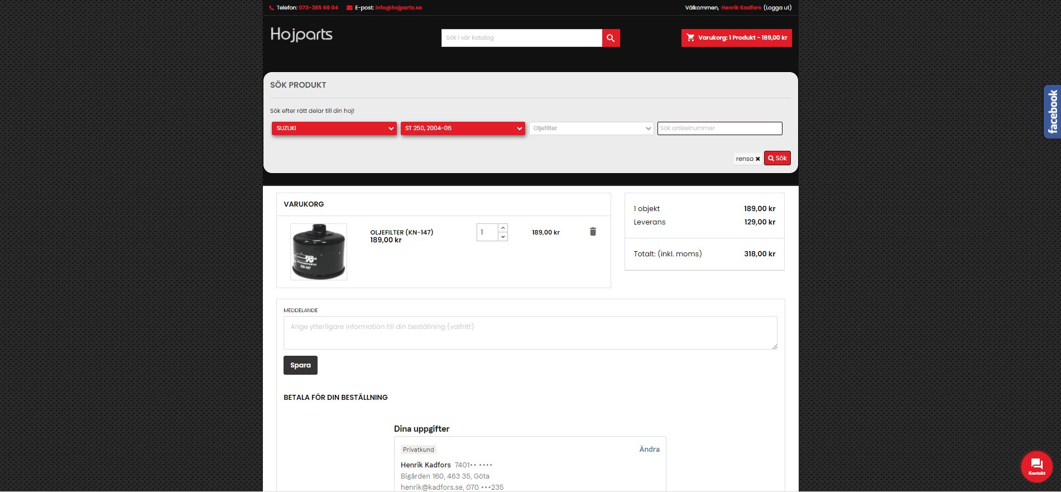The height and width of the screenshot is (492, 1061).
Task: Open the Oljefilter category dropdown
Action: pos(591,128)
